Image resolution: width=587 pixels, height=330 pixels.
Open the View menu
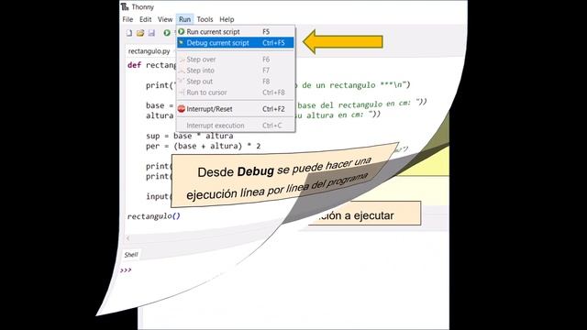click(165, 19)
